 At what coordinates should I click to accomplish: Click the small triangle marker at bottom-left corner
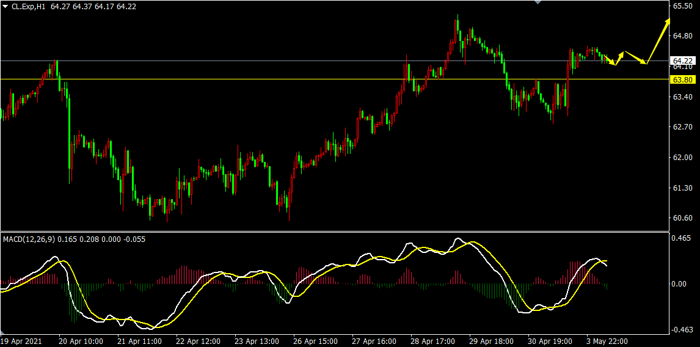coord(2,332)
